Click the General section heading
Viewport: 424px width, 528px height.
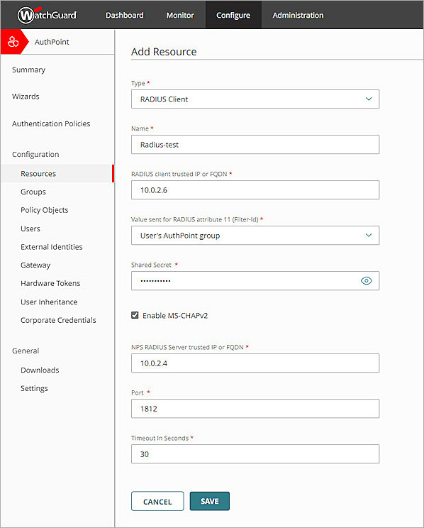tap(26, 351)
